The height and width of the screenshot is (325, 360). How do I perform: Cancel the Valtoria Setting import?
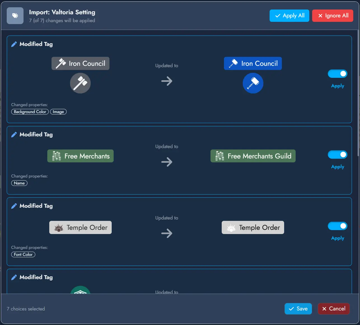coord(334,308)
